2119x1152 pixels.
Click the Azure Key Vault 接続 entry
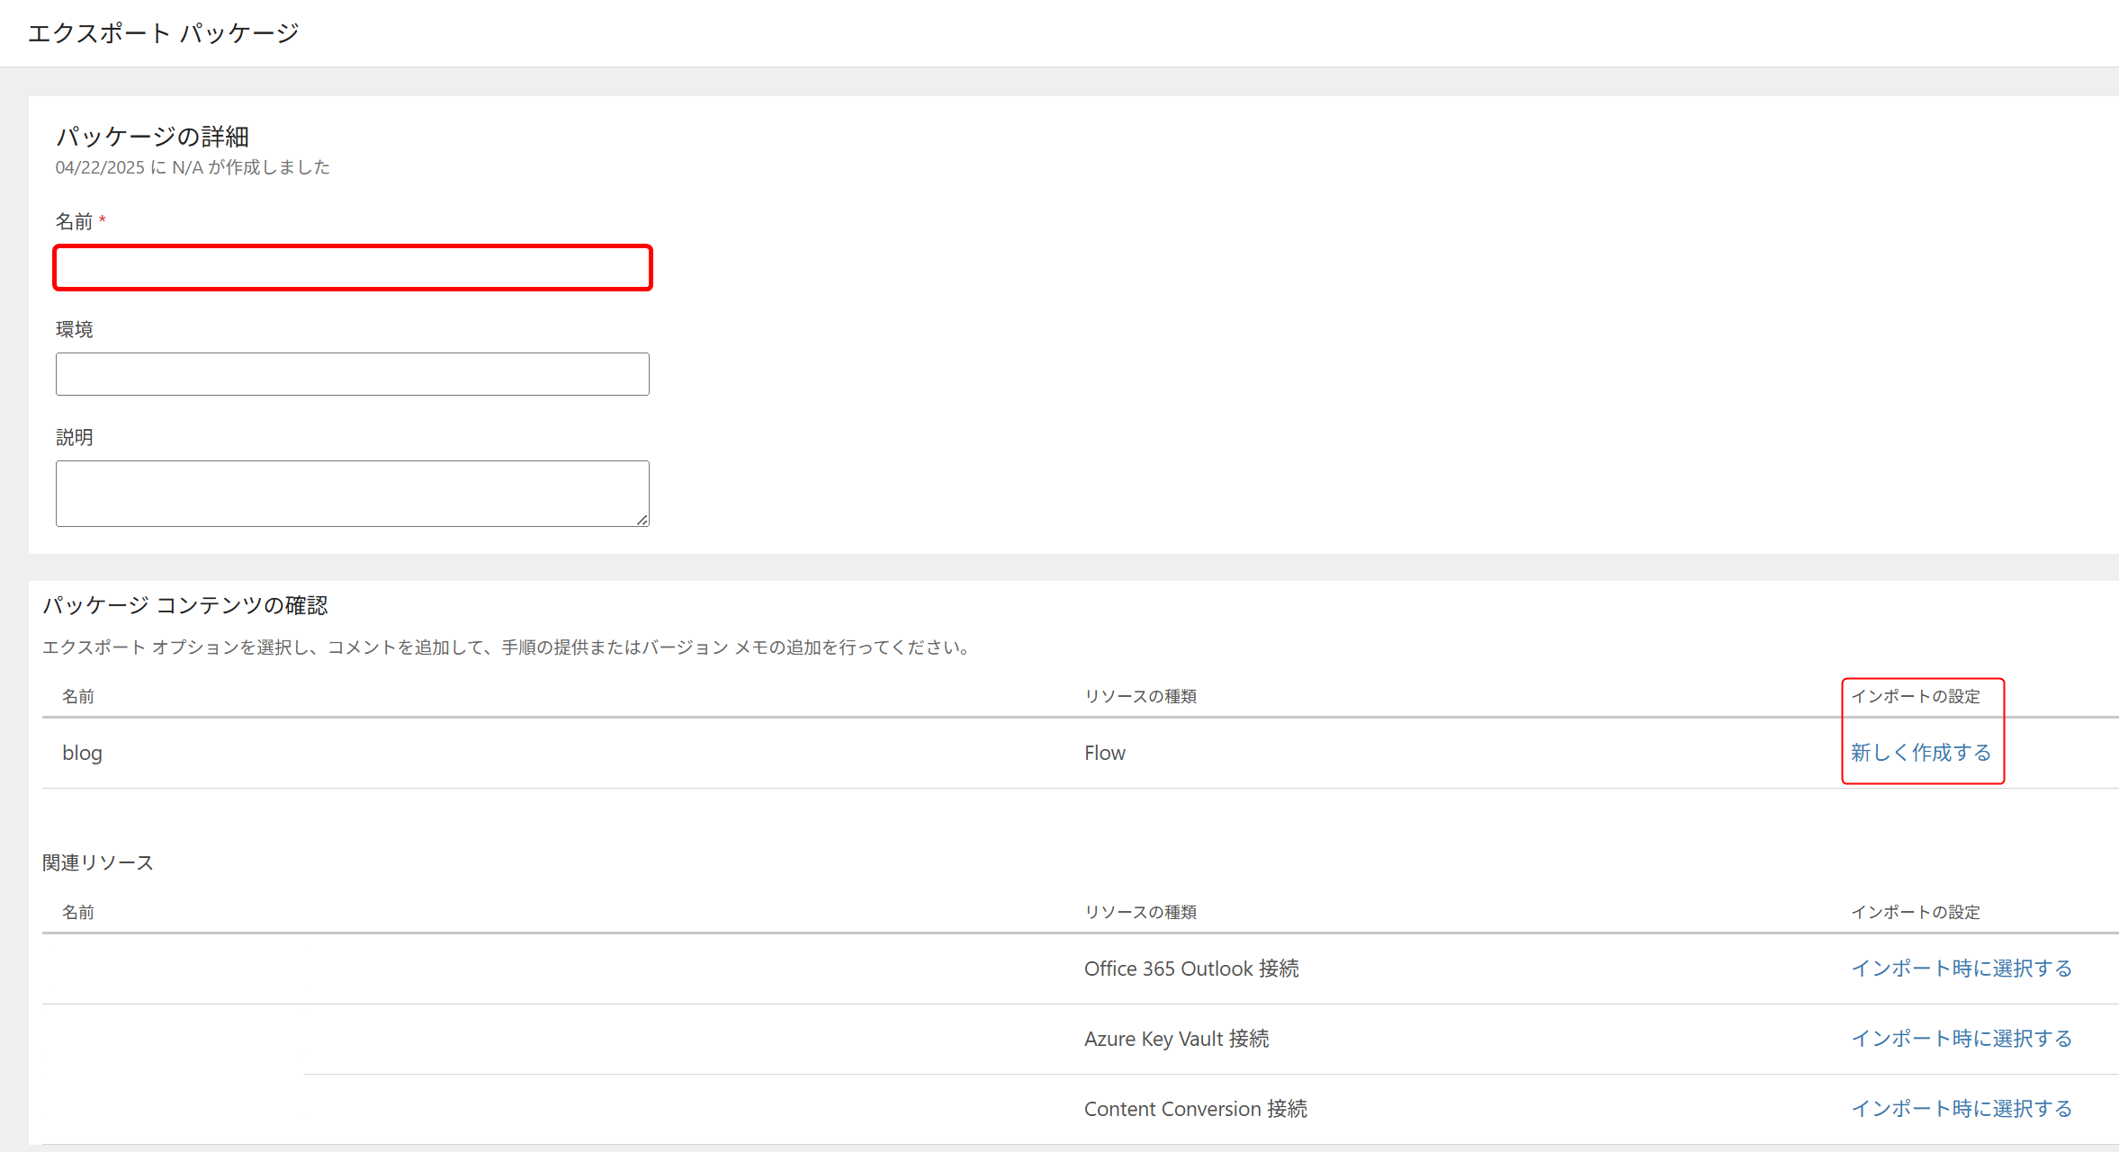1176,1039
